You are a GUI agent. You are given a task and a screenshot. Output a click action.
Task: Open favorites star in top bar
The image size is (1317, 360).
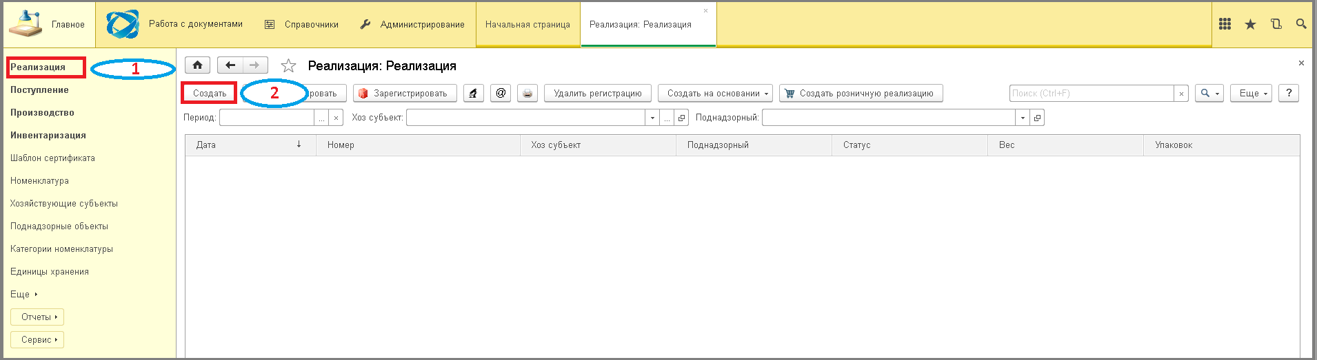(x=1250, y=24)
